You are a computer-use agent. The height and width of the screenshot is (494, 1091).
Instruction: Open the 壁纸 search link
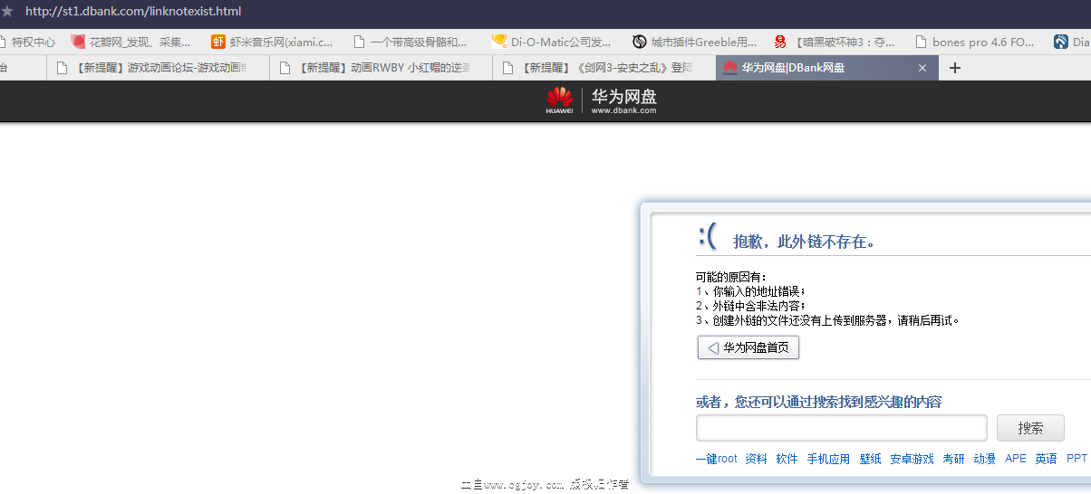click(871, 459)
